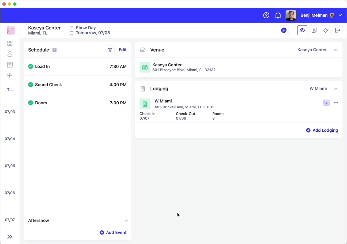Screen dimensions: 347x244
Task: Toggle the eye preview mode icon
Action: [x=302, y=30]
